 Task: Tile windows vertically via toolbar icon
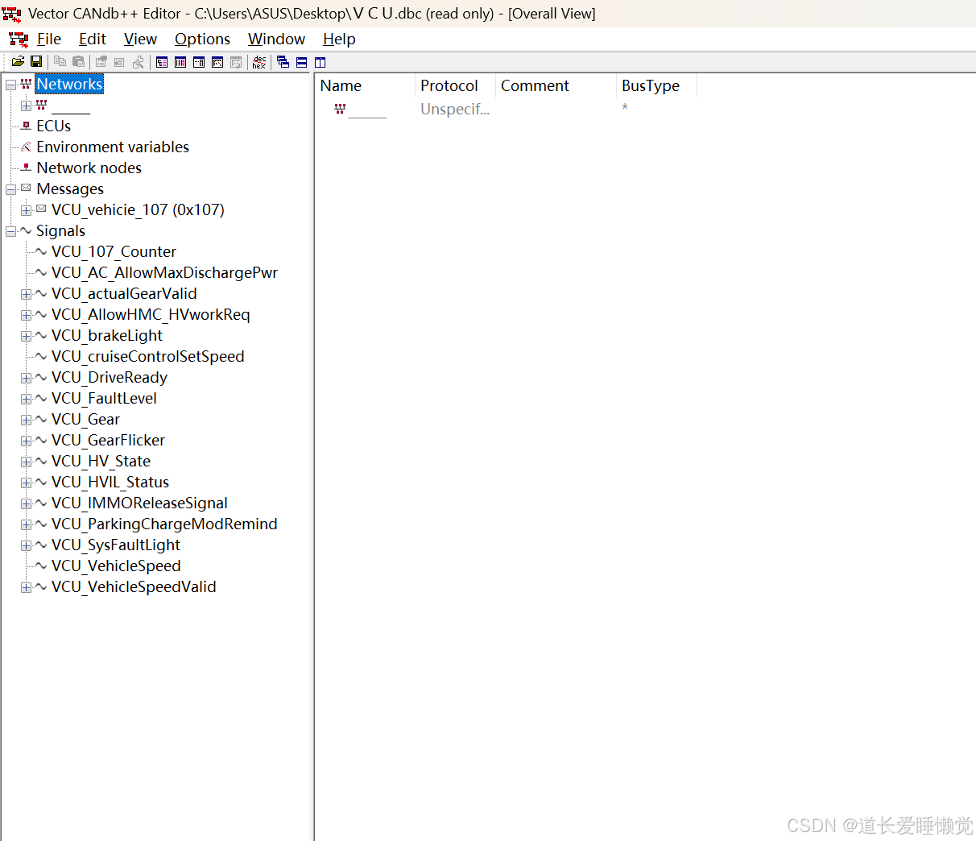coord(321,62)
